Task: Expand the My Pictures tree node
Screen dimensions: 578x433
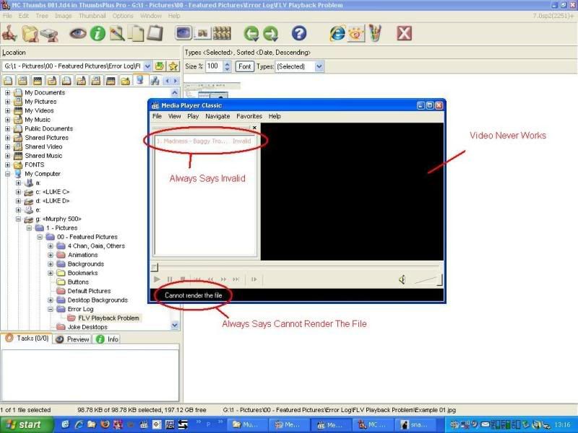Action: [x=7, y=102]
